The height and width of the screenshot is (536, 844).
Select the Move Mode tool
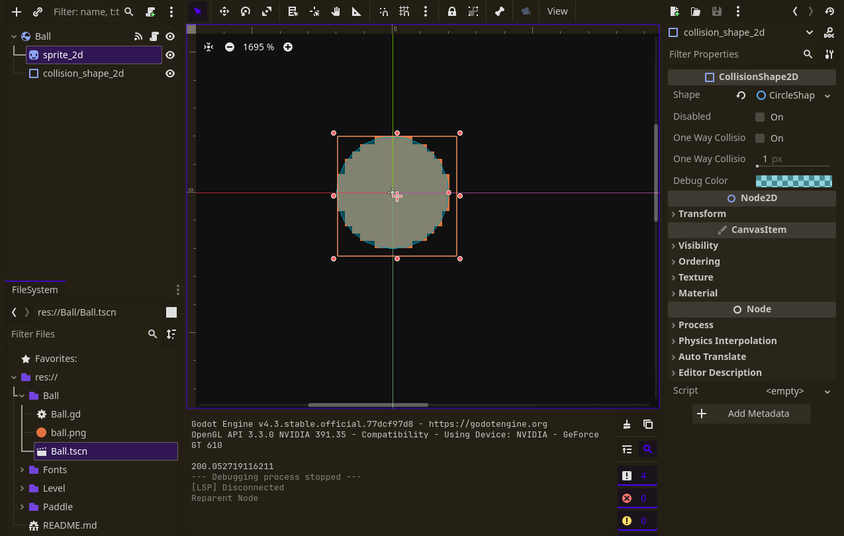click(224, 11)
